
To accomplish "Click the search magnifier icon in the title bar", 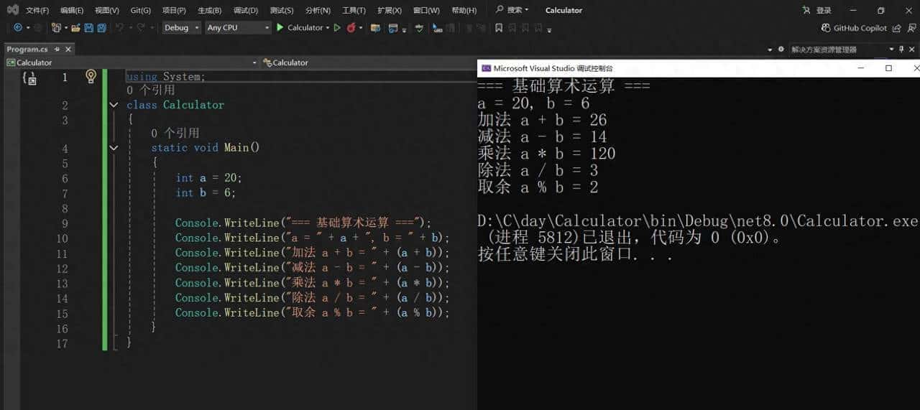I will (x=500, y=10).
